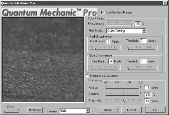
Task: Click the Blue Chrominance Threshold slider
Action: click(x=141, y=67)
